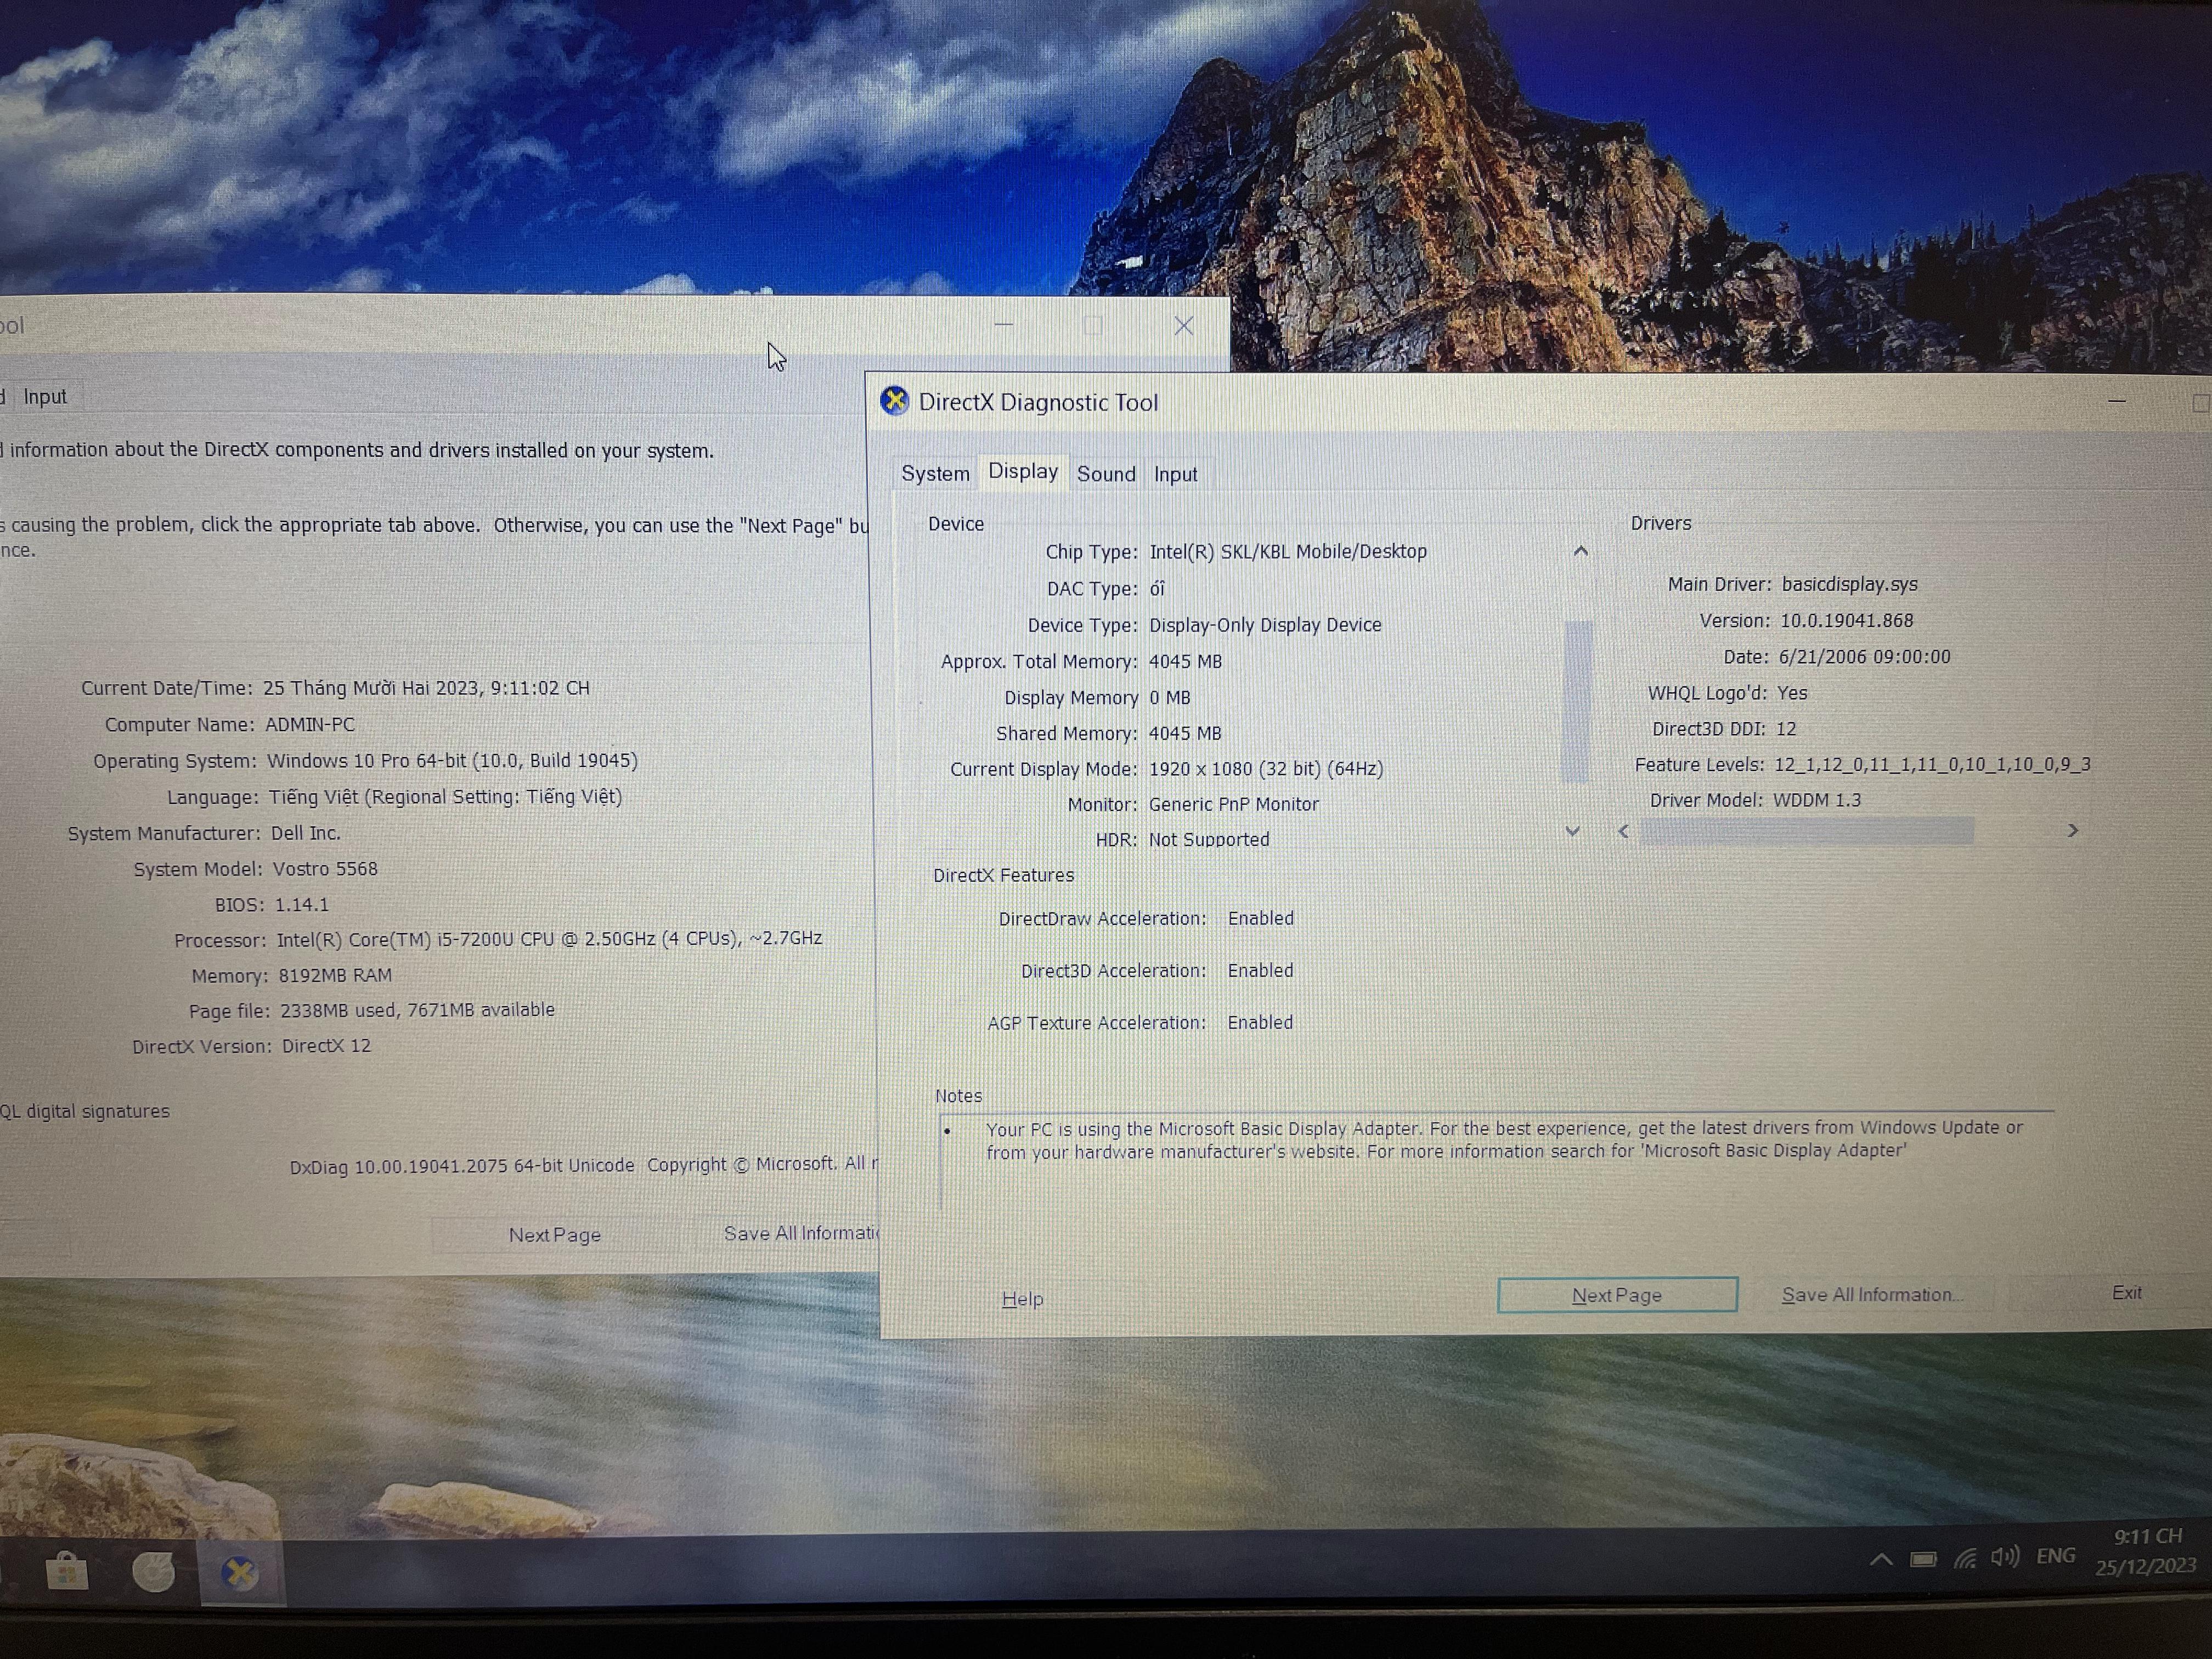
Task: Click the HDR value 'Not Supported'
Action: 1208,840
